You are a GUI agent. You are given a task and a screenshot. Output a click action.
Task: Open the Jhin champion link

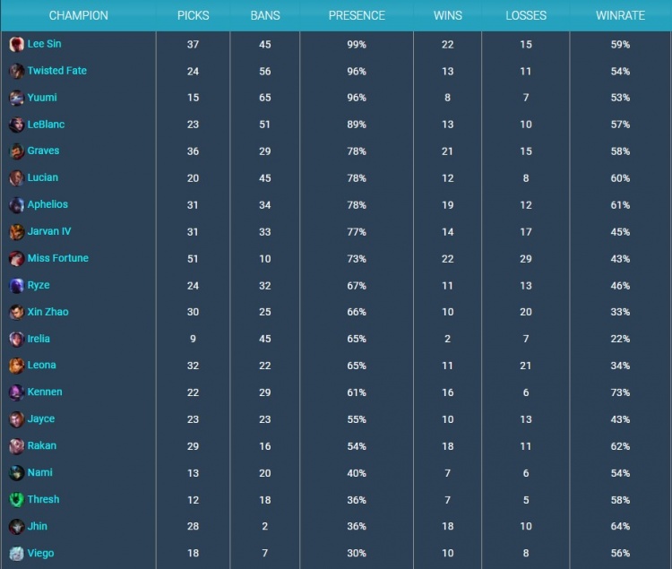tap(38, 526)
